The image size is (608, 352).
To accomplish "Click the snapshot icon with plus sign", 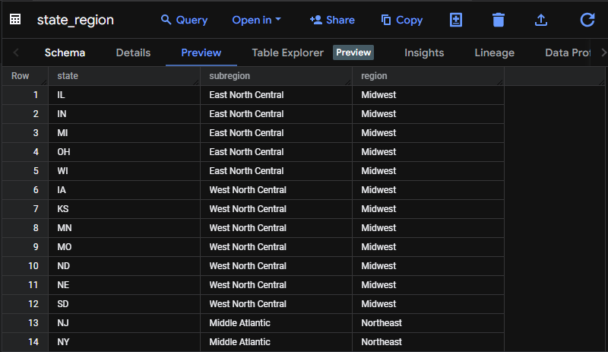I will [456, 20].
